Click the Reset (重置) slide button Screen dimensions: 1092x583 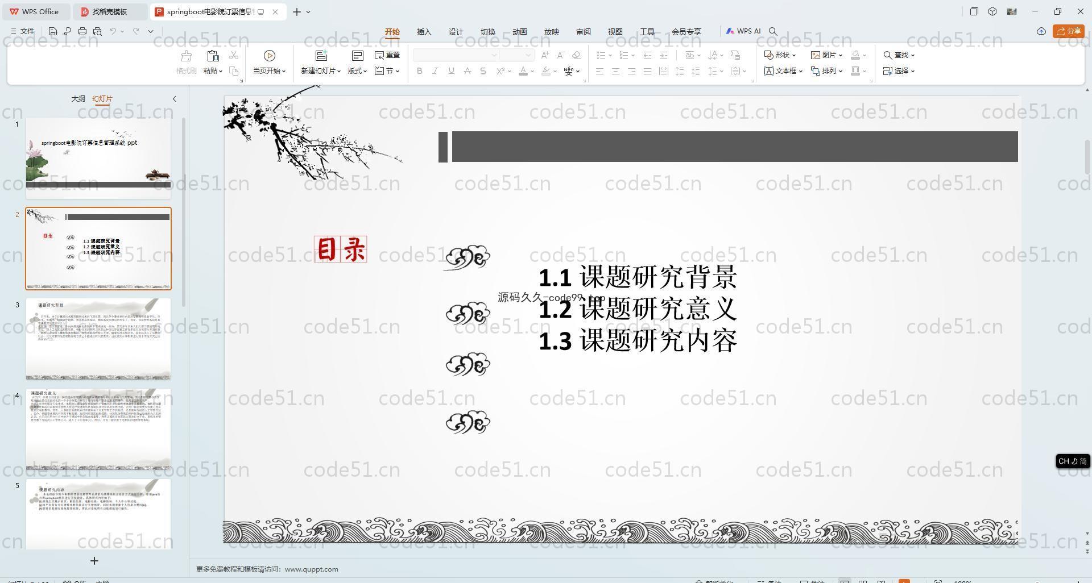tap(387, 55)
